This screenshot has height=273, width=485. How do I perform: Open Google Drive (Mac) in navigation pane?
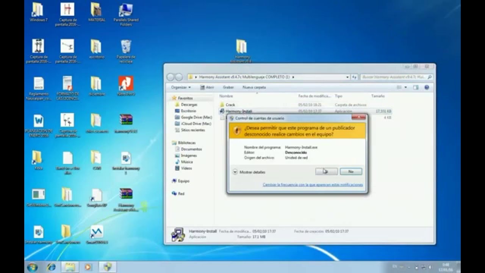[x=196, y=118]
